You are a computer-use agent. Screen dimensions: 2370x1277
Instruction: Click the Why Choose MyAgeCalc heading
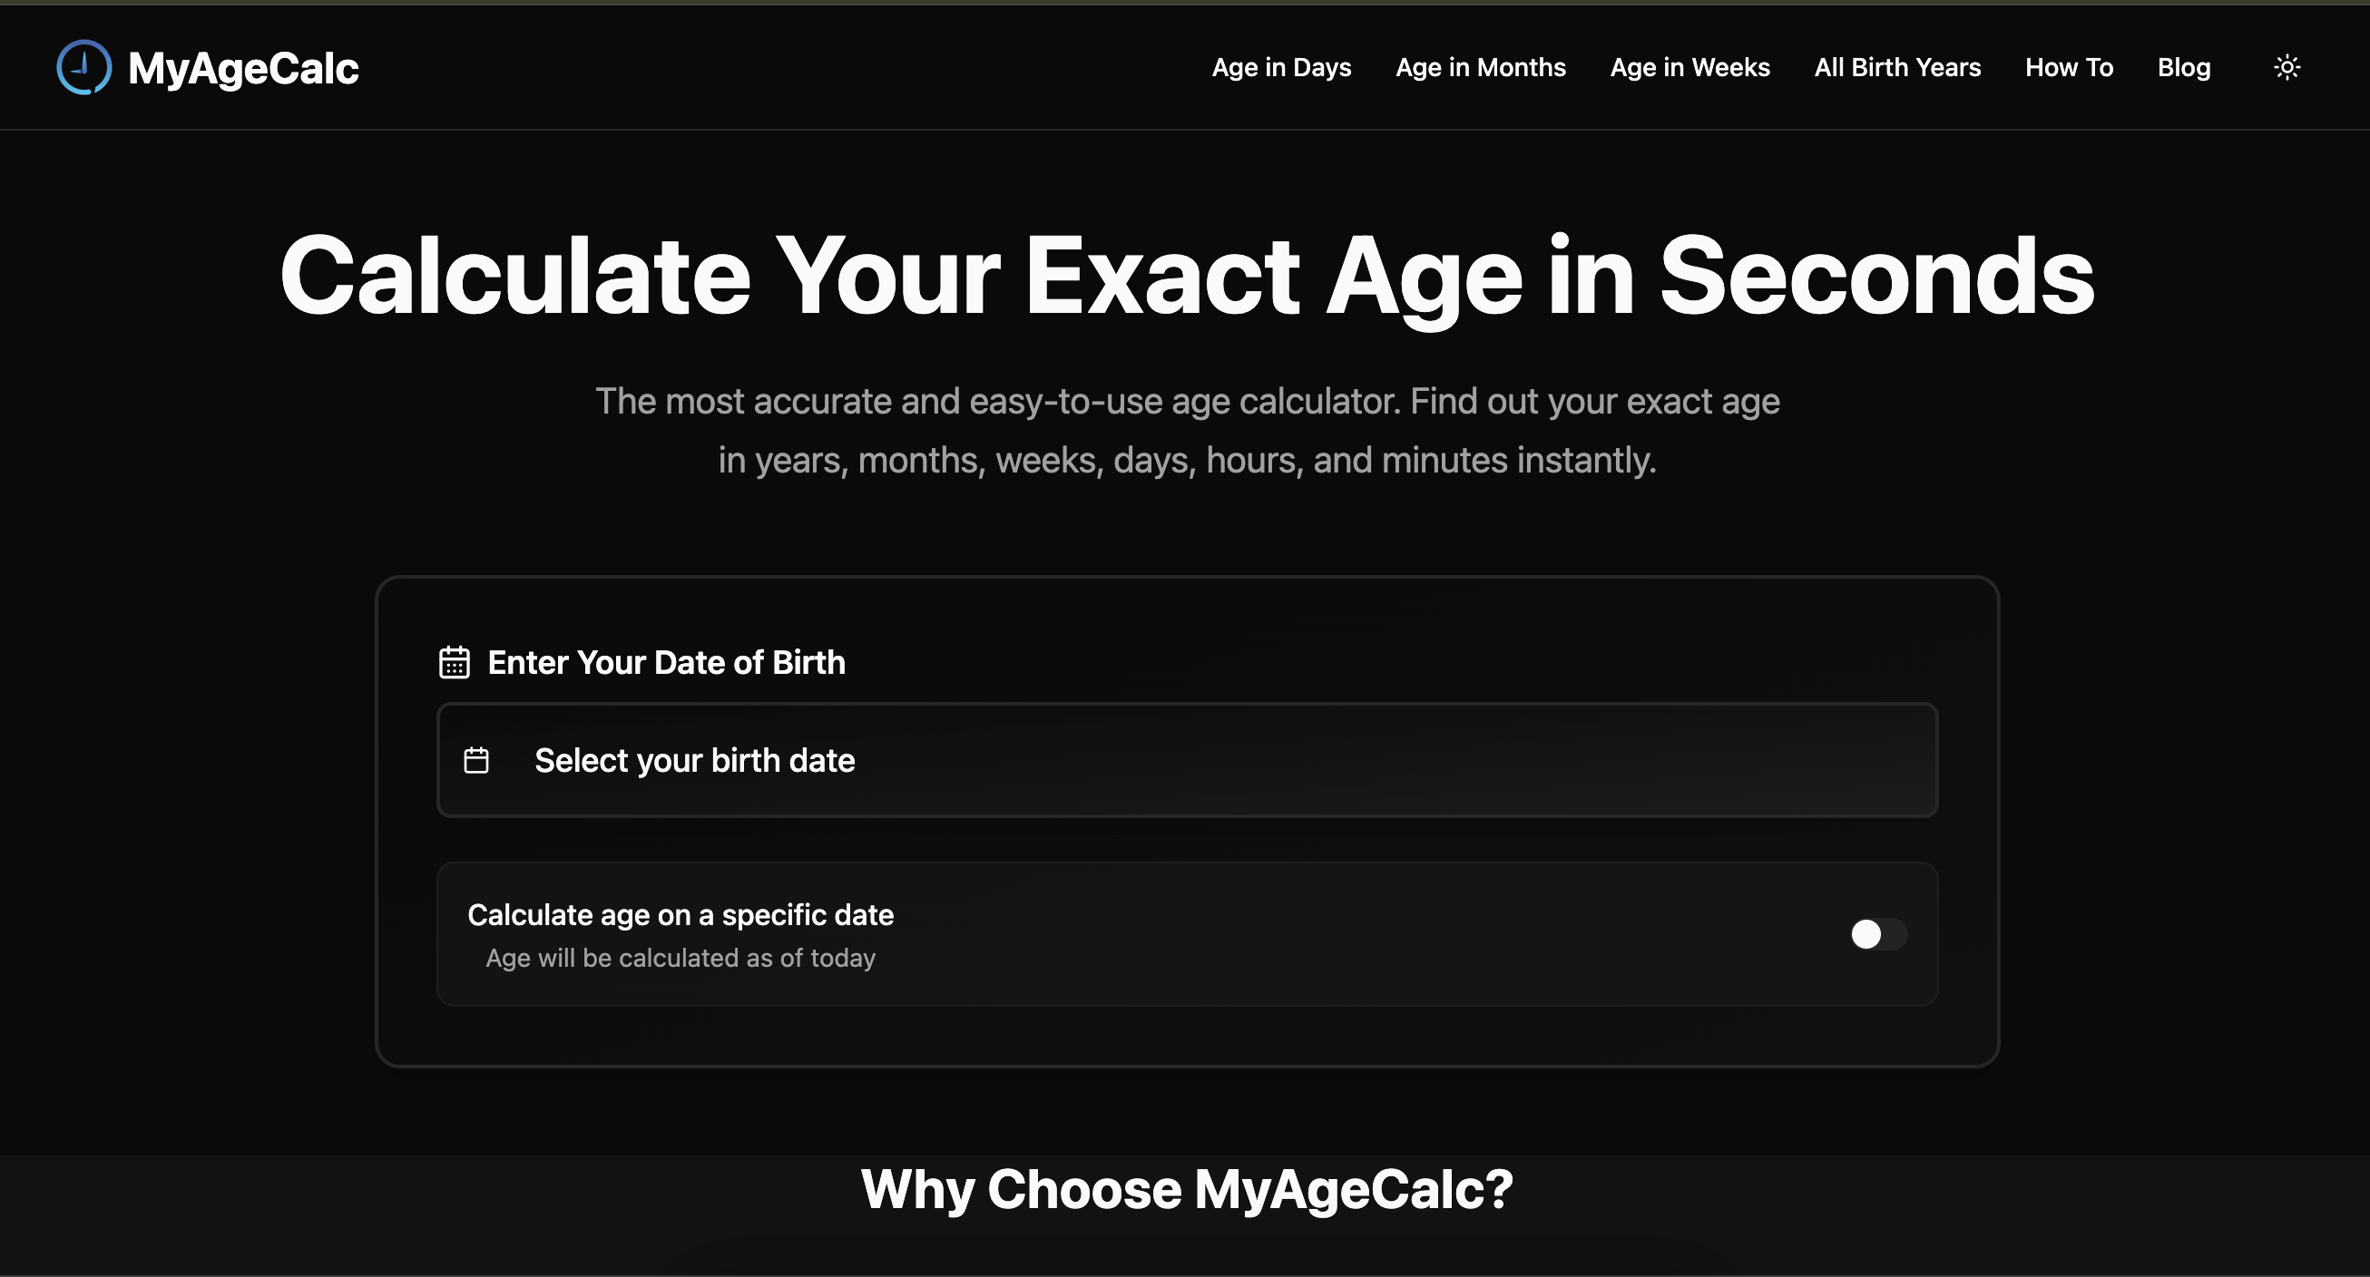click(x=1187, y=1190)
